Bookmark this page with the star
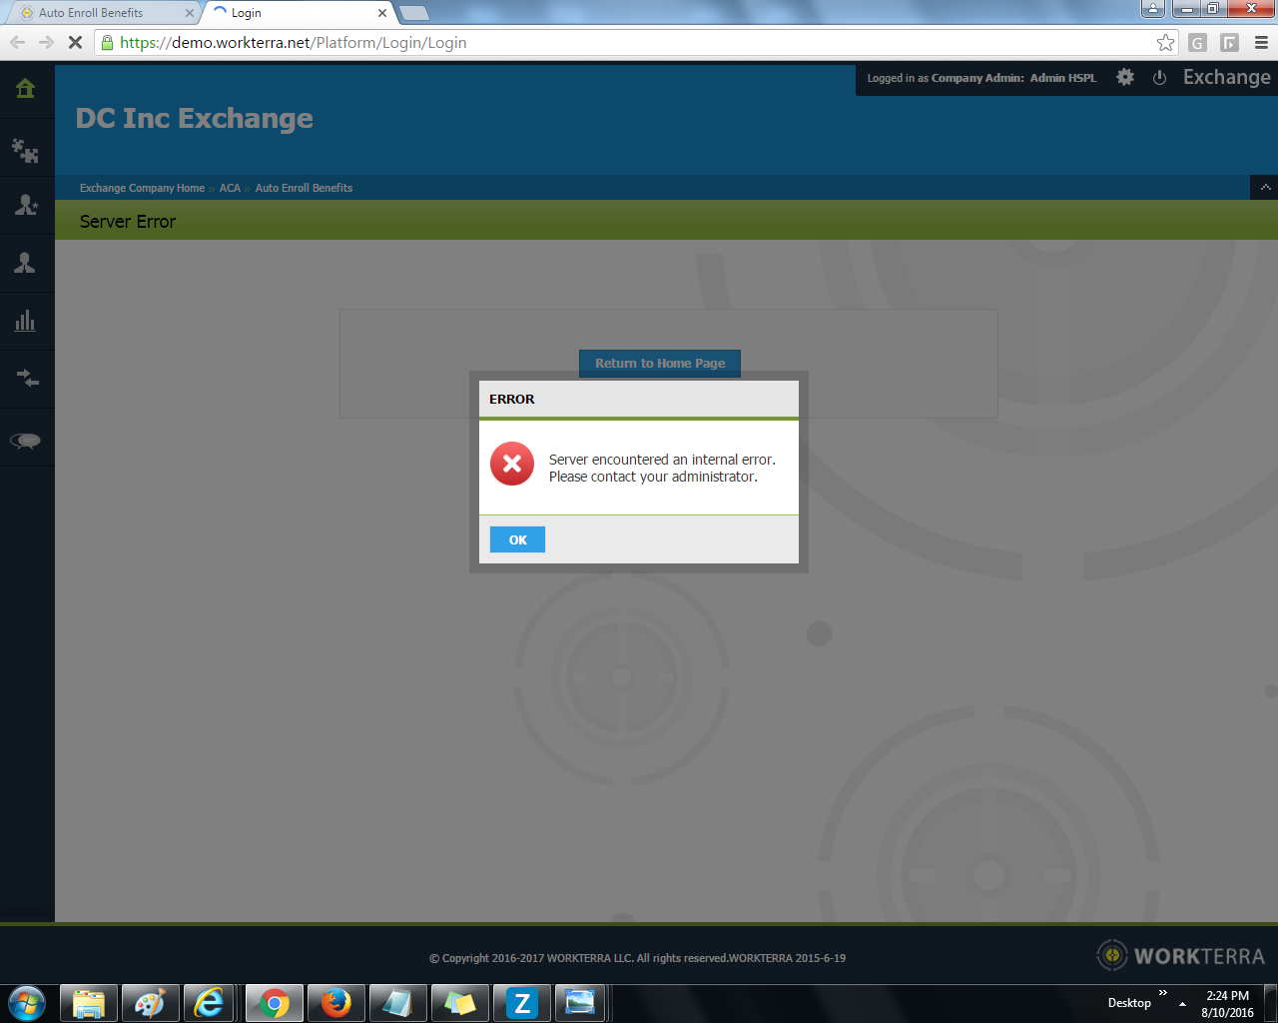 [1165, 43]
